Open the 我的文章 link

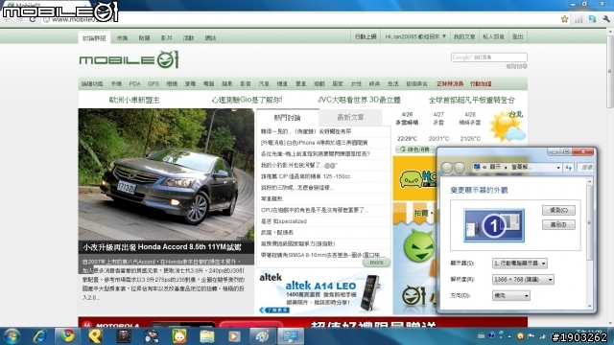464,36
